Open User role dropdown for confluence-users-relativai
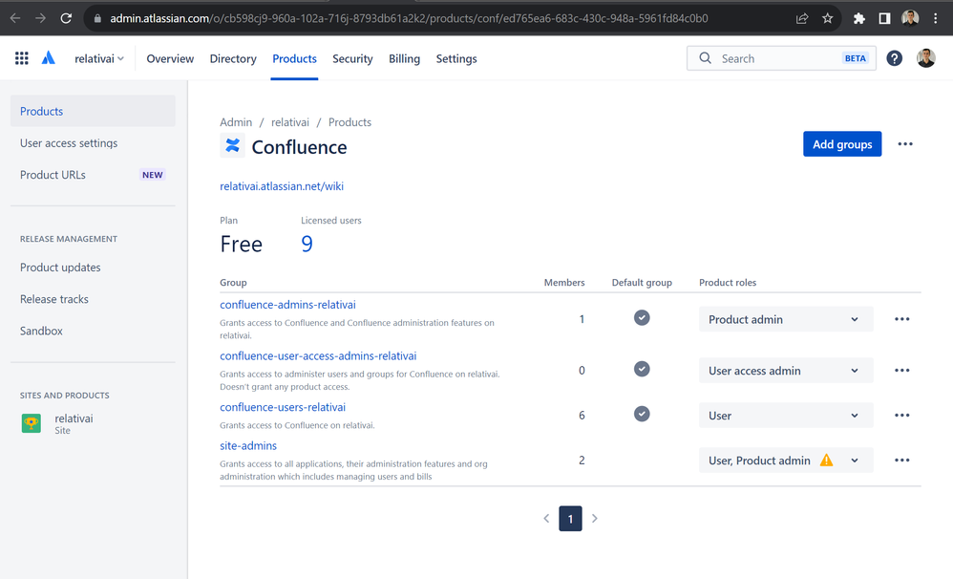This screenshot has width=953, height=579. tap(786, 416)
